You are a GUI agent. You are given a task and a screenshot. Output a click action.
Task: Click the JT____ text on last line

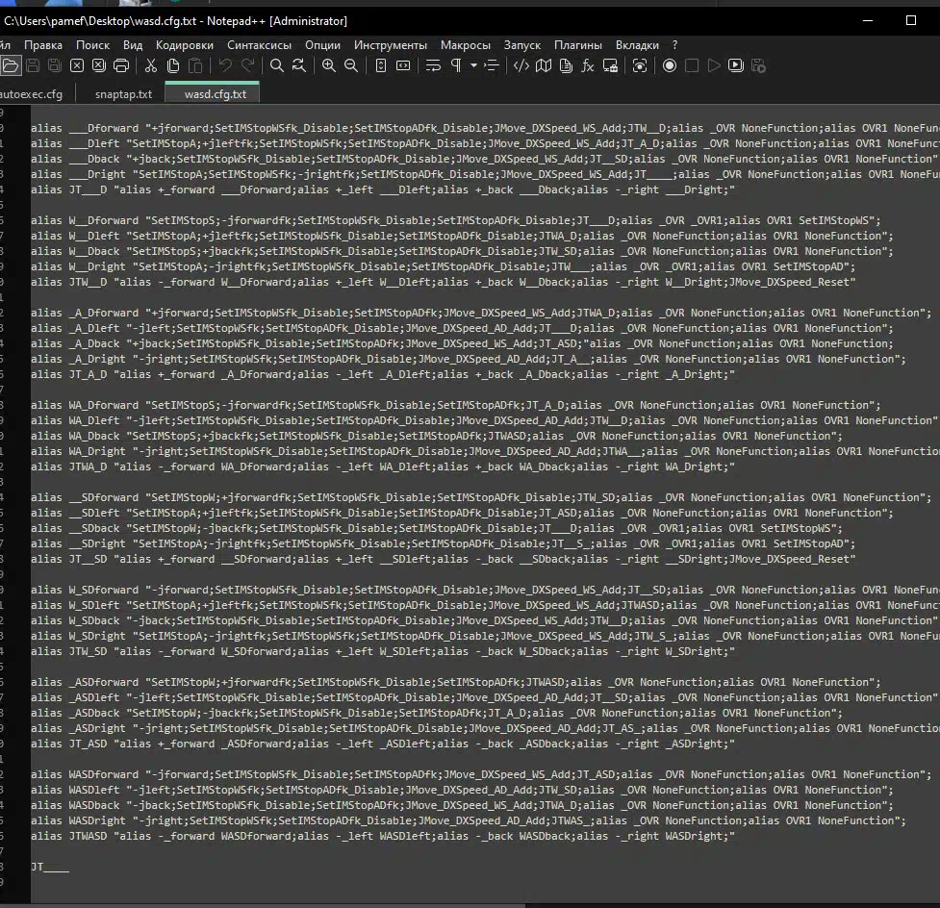pos(50,867)
